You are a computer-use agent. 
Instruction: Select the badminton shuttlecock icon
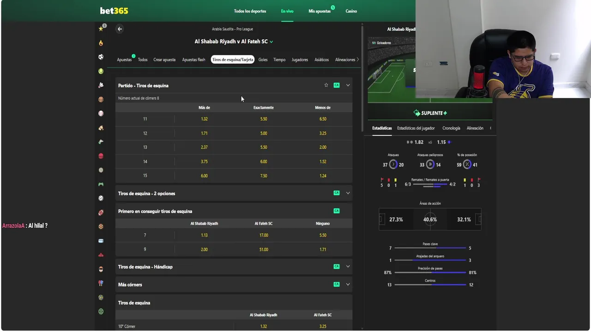[x=101, y=85]
